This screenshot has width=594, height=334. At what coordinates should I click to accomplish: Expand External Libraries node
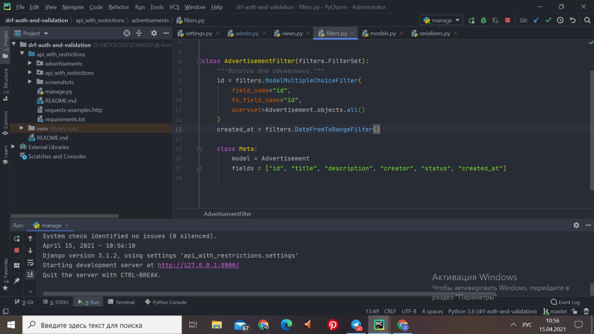pos(13,147)
